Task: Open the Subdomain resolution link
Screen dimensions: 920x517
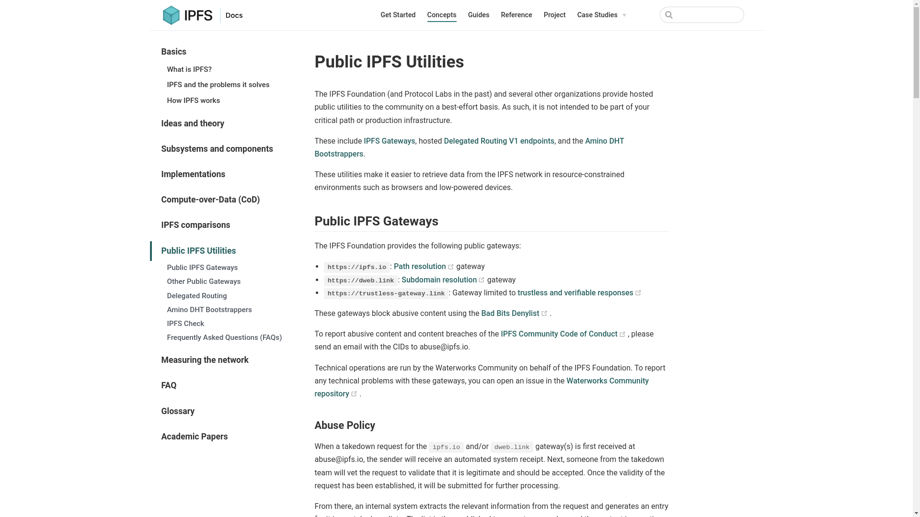Action: coord(439,280)
